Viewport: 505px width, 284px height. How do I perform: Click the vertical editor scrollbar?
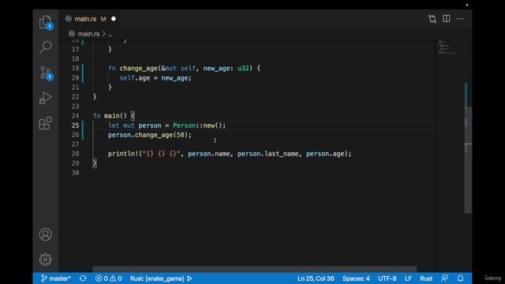click(x=468, y=159)
